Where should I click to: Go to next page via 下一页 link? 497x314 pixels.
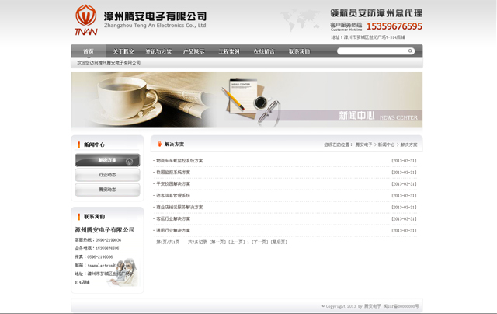tap(259, 242)
